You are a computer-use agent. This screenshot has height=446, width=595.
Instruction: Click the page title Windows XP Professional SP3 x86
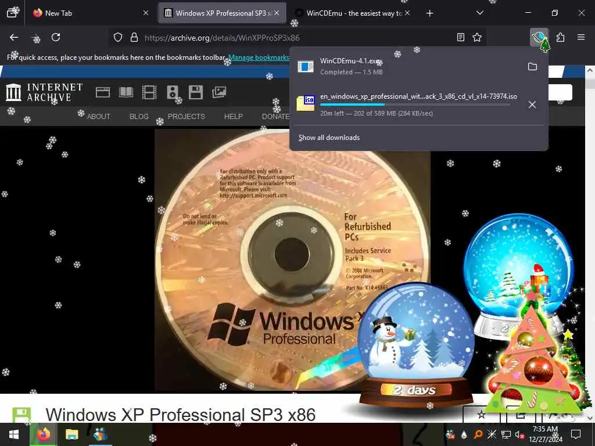click(181, 415)
